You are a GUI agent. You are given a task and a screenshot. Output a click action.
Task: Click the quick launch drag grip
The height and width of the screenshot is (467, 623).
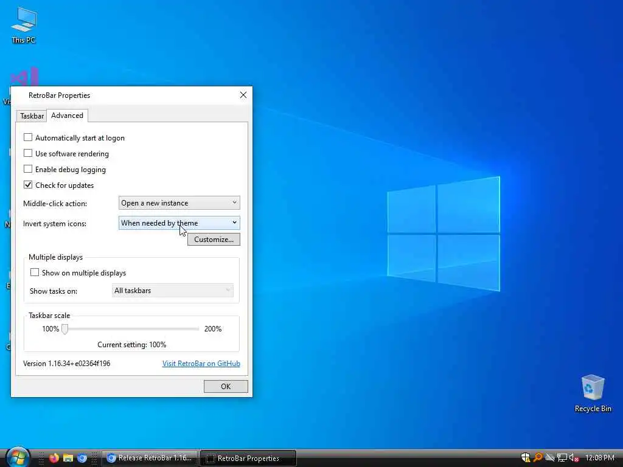click(41, 458)
